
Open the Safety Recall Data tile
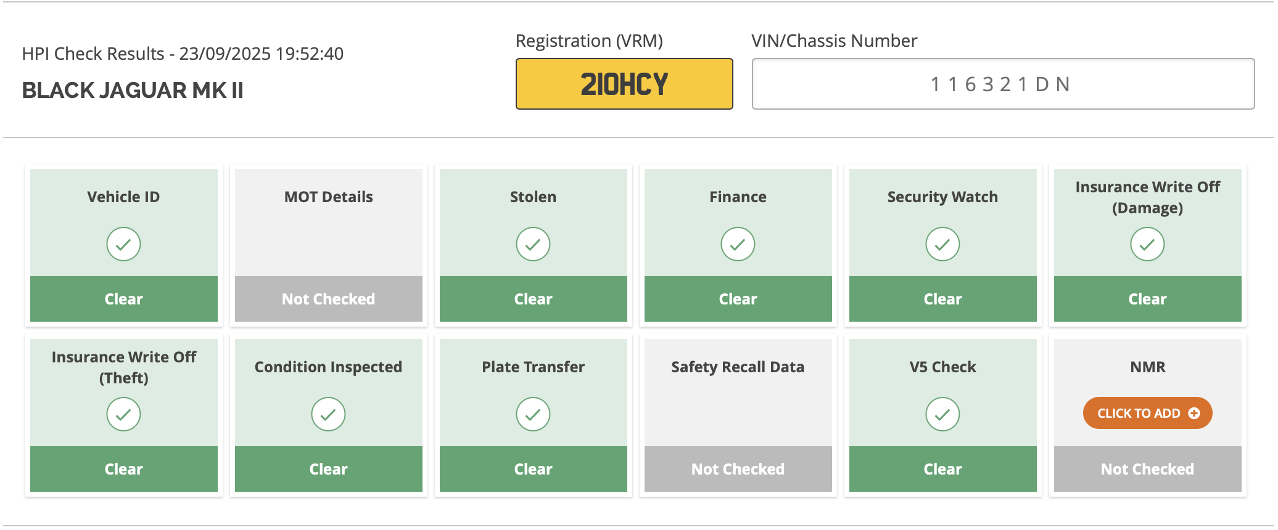point(738,415)
